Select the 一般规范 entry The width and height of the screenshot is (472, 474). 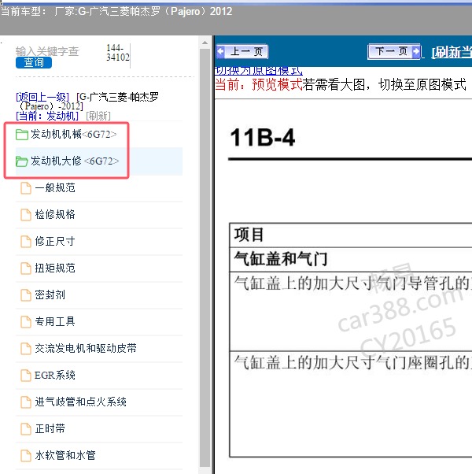click(x=55, y=187)
